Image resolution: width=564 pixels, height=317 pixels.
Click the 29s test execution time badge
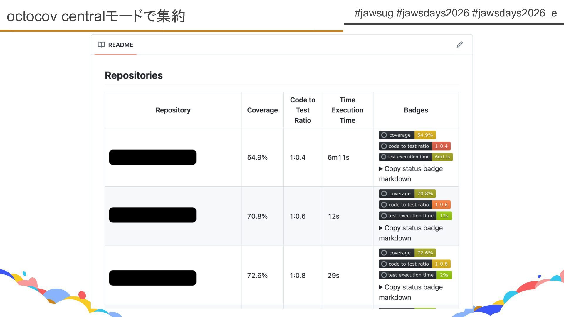pyautogui.click(x=415, y=275)
